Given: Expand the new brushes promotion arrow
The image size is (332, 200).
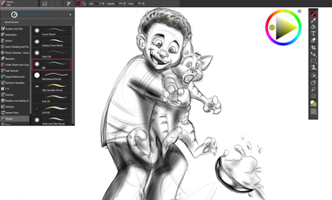Looking at the screenshot, I should 70,14.
